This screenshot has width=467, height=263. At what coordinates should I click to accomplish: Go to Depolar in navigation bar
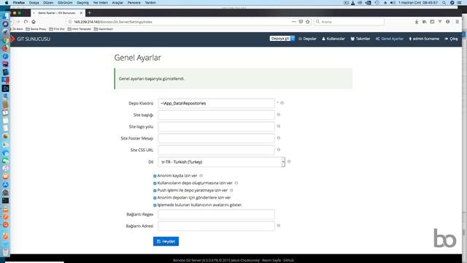[x=307, y=39]
